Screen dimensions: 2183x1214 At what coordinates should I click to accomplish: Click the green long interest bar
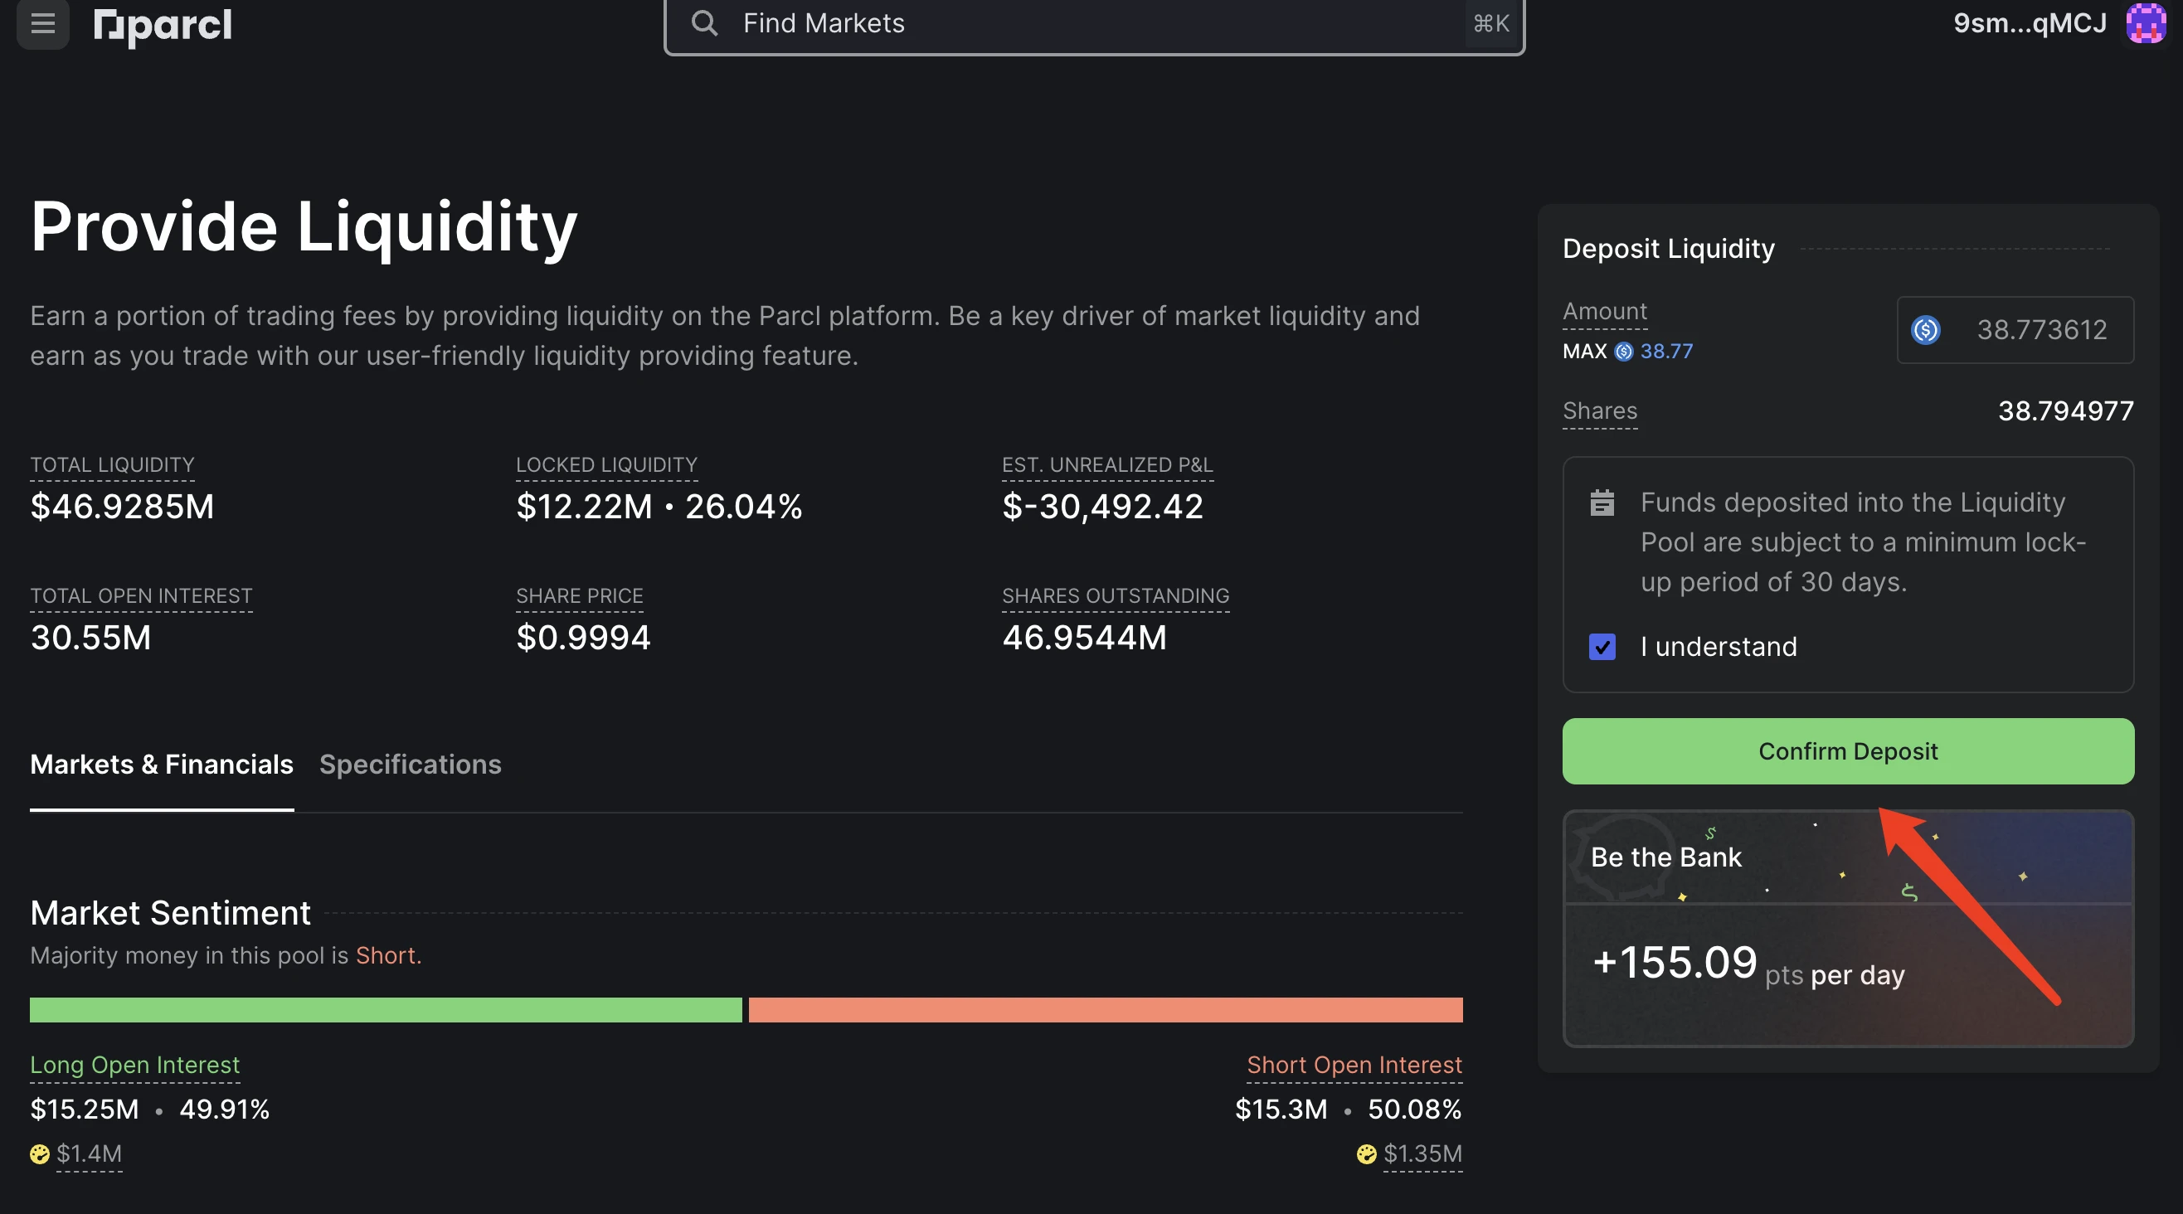[x=386, y=1010]
